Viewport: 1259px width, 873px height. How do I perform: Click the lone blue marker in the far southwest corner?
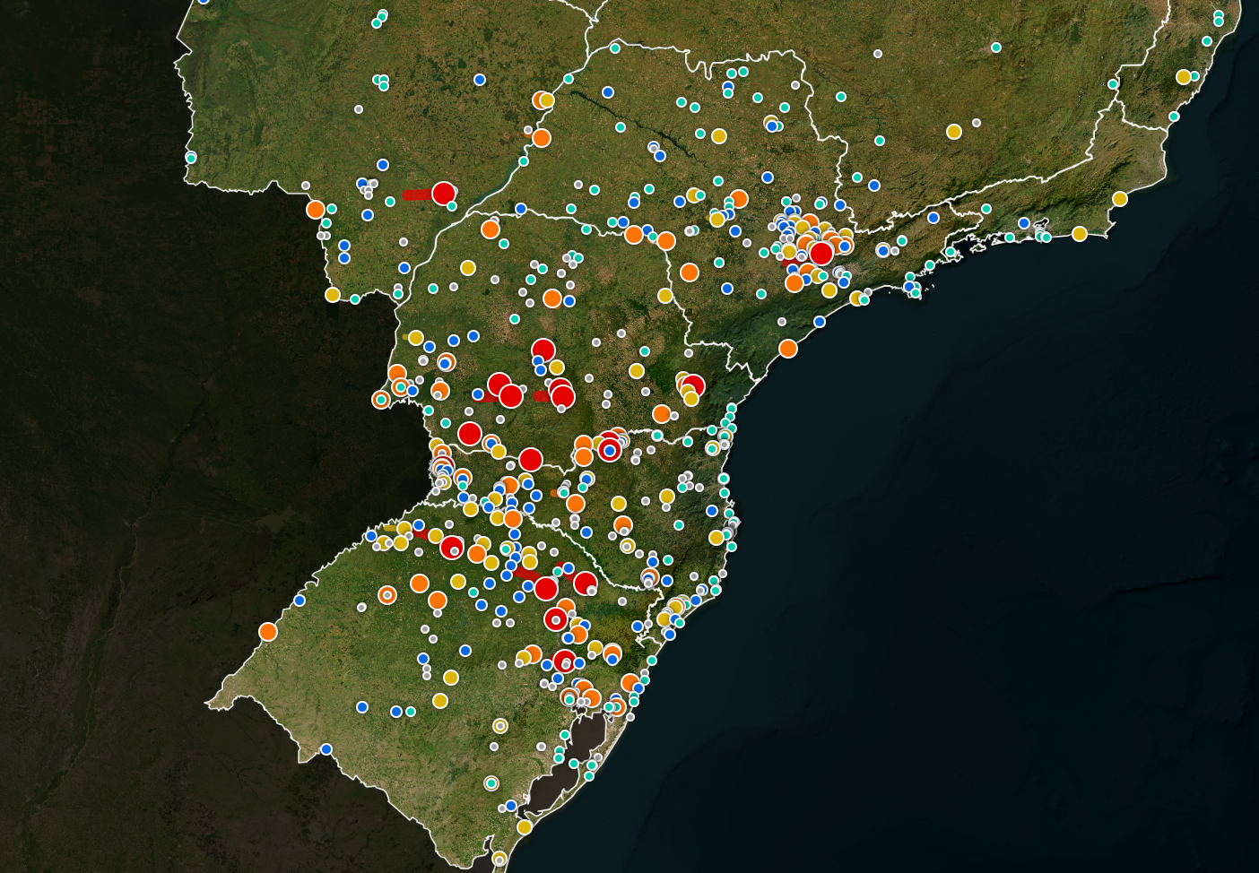click(326, 748)
